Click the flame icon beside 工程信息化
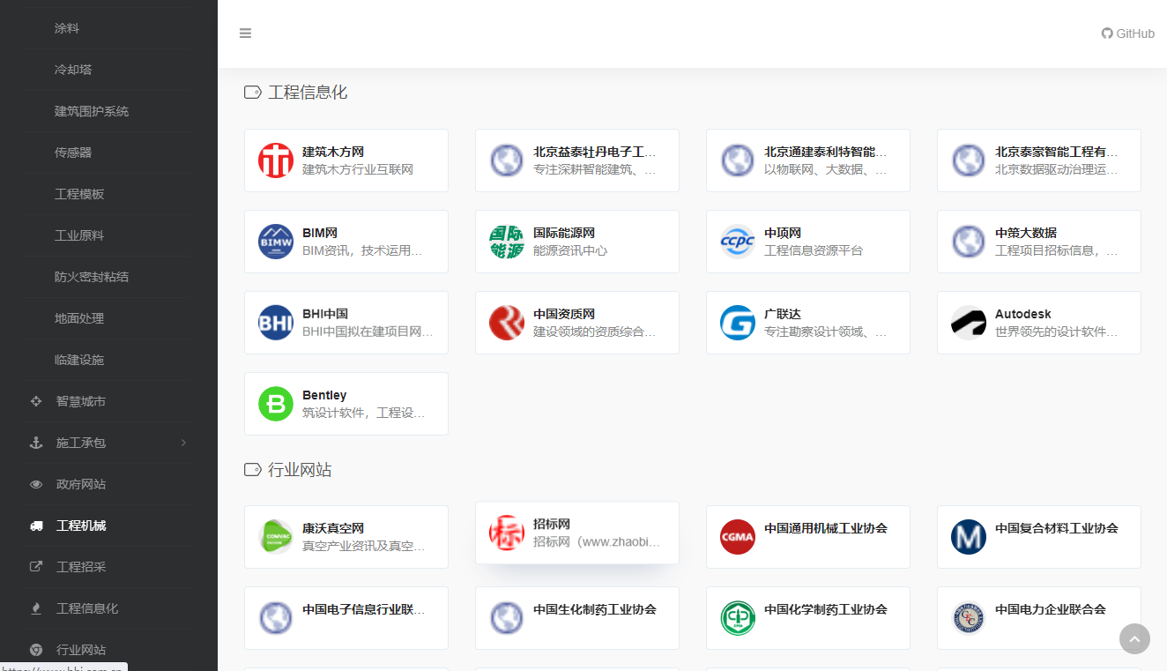The image size is (1167, 671). pyautogui.click(x=36, y=608)
